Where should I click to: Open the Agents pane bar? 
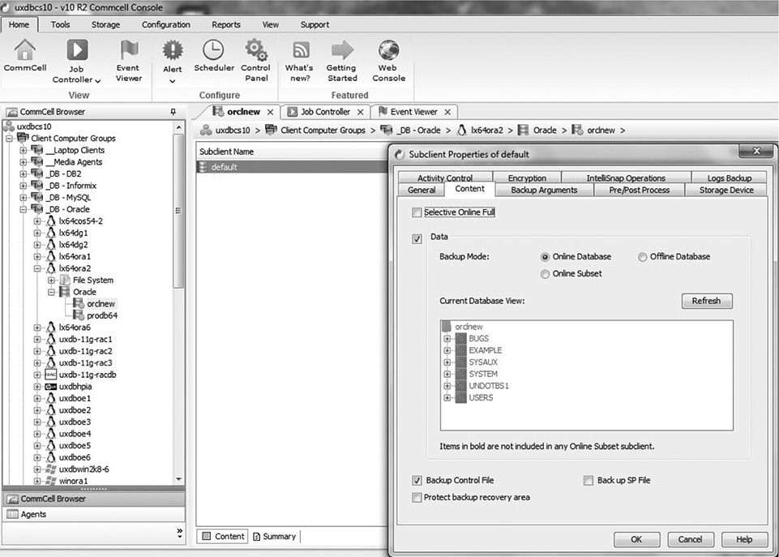94,514
